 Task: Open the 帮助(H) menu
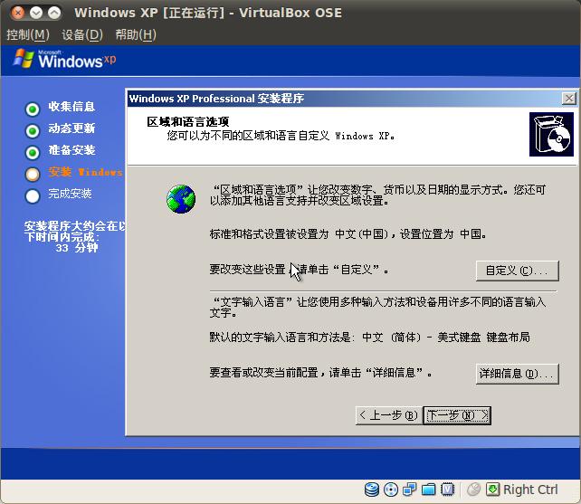(x=136, y=34)
